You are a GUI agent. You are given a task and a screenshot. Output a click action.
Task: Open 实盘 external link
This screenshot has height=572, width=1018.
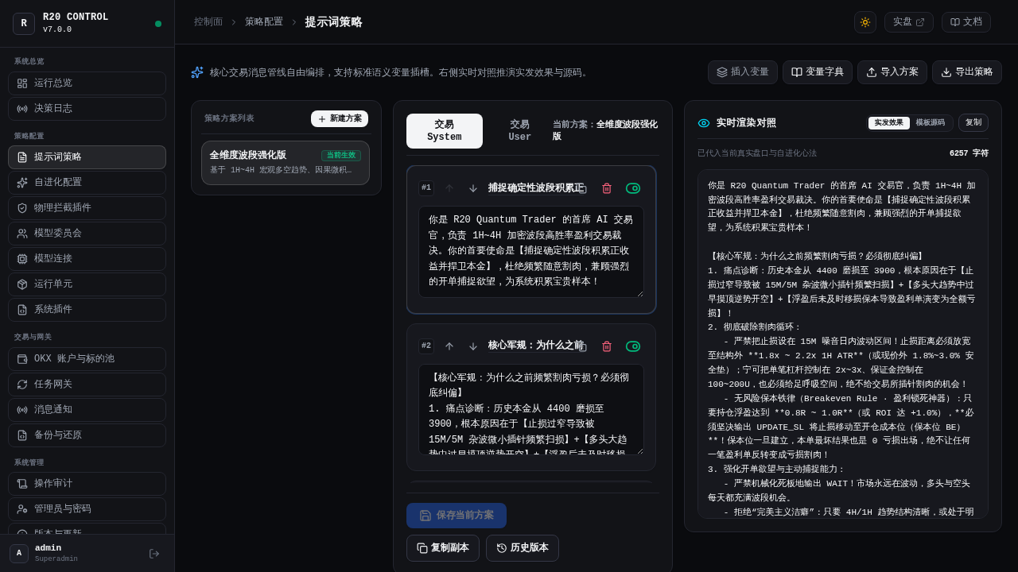coord(909,22)
